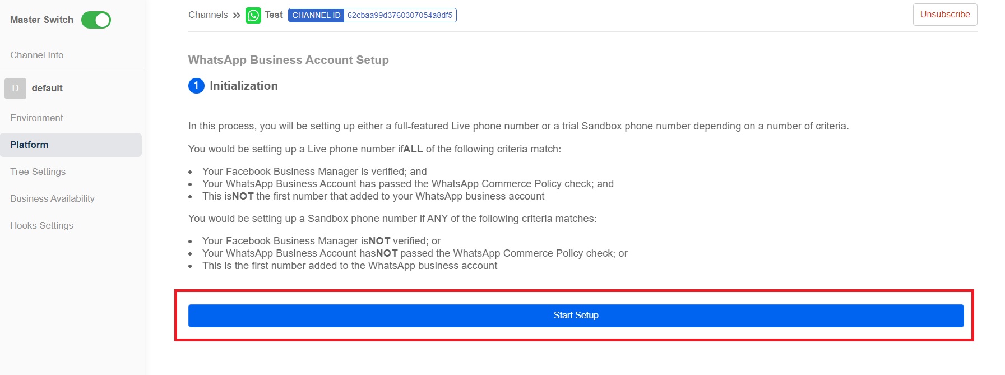Open Channel Info in sidebar
Image resolution: width=1005 pixels, height=375 pixels.
coord(37,55)
